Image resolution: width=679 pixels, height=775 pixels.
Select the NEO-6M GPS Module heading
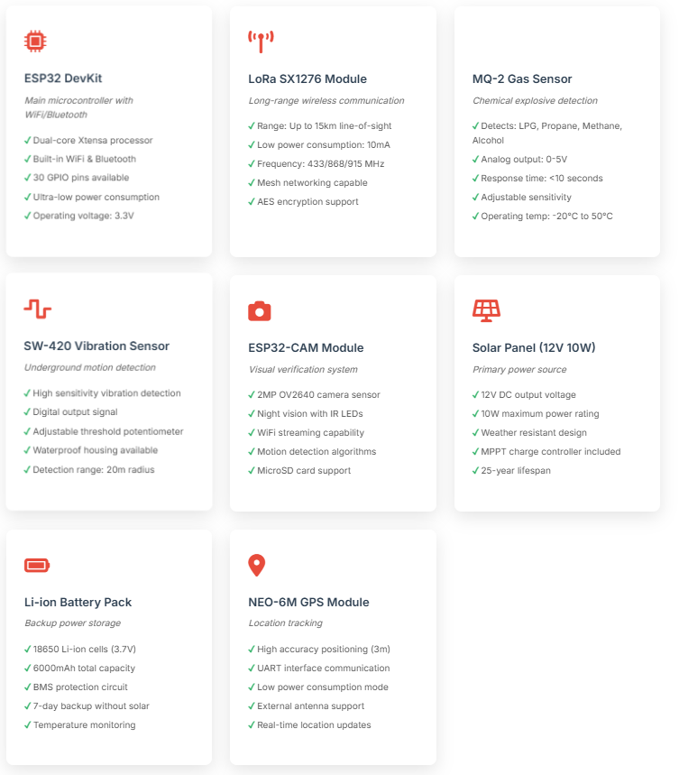308,603
